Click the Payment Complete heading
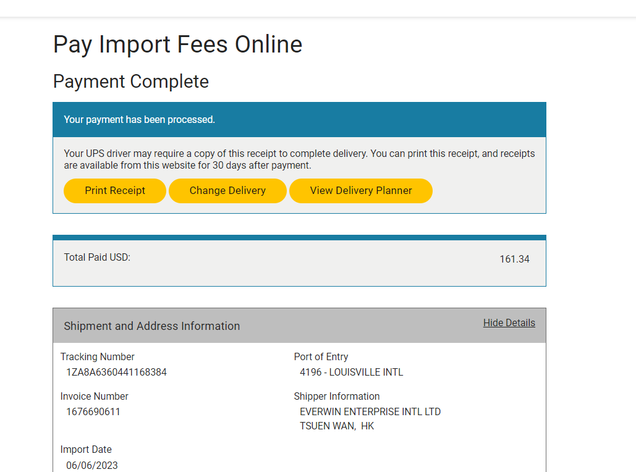 (131, 82)
